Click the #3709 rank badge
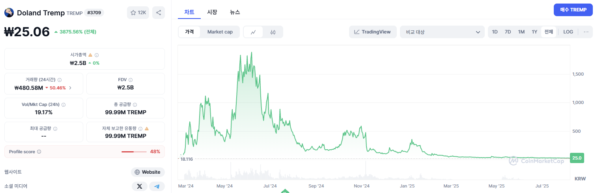594x193 pixels. (x=94, y=13)
